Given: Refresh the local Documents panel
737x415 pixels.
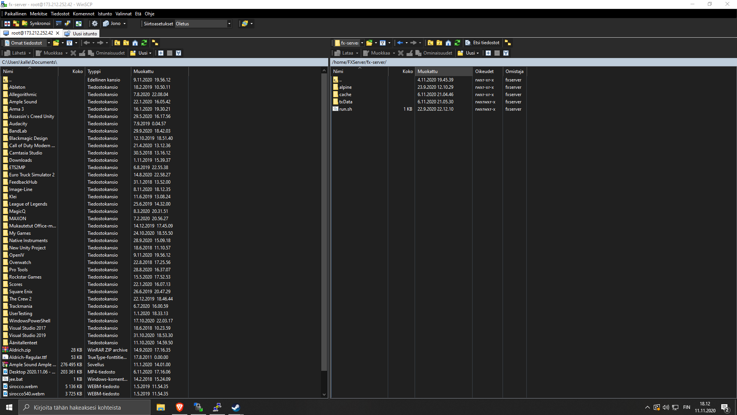Looking at the screenshot, I should [x=144, y=43].
